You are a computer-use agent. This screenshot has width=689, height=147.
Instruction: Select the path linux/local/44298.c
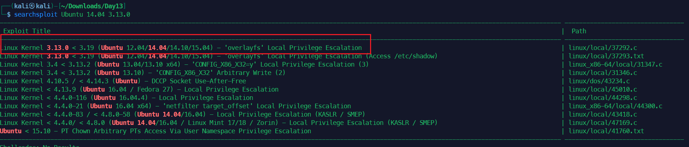click(602, 98)
